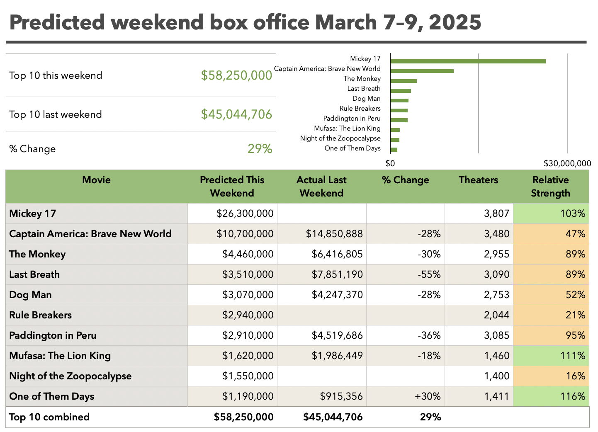Click The Monkey movie cell in table
This screenshot has height=432, width=598.
point(97,254)
